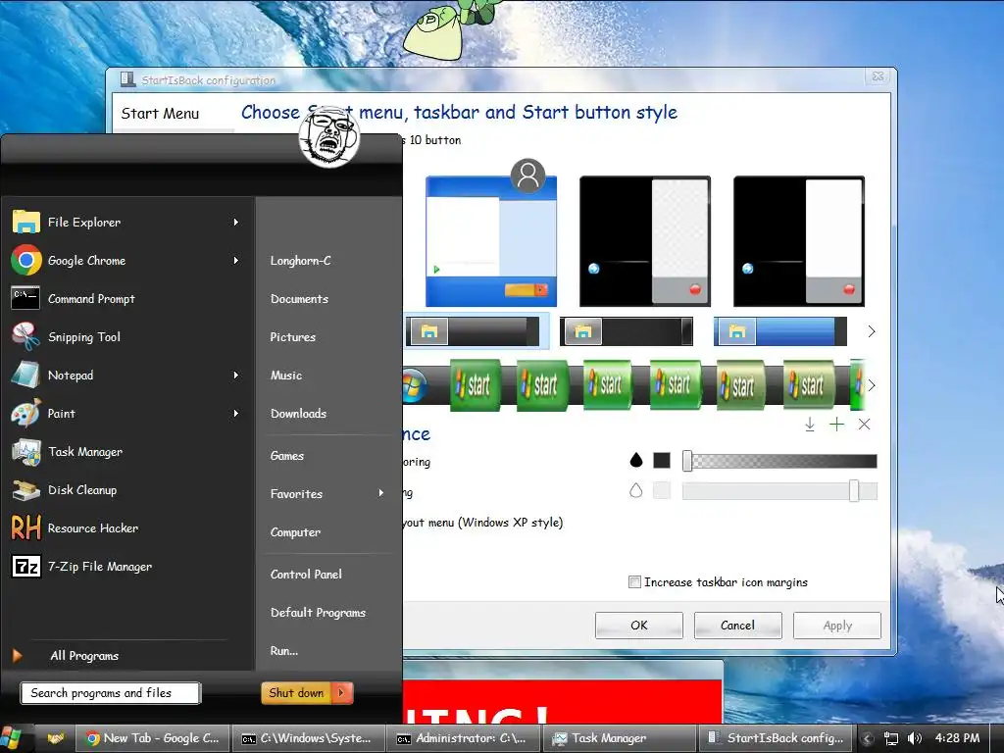The width and height of the screenshot is (1004, 753).
Task: Open Games from Start menu
Action: (x=287, y=456)
